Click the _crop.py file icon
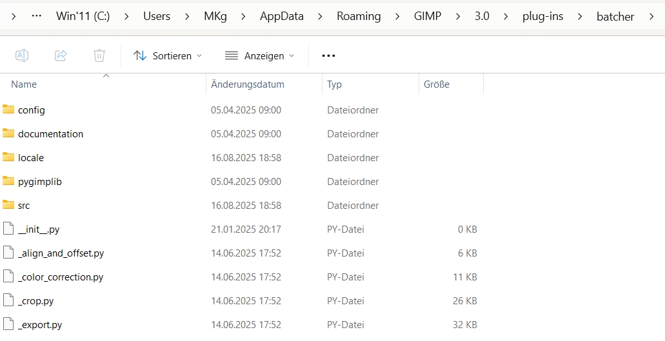 point(8,300)
